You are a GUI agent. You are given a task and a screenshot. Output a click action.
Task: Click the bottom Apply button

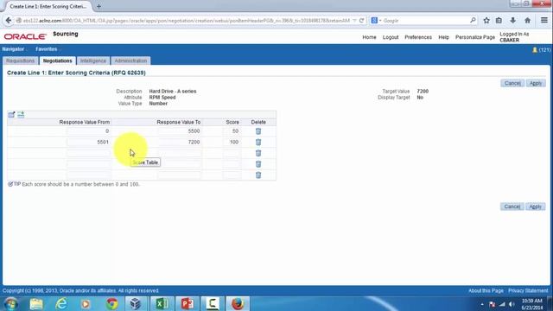point(536,206)
